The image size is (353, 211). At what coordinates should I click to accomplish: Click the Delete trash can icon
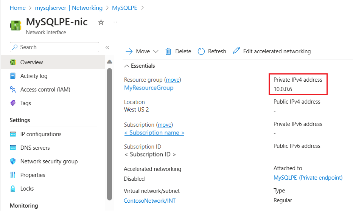pyautogui.click(x=168, y=51)
